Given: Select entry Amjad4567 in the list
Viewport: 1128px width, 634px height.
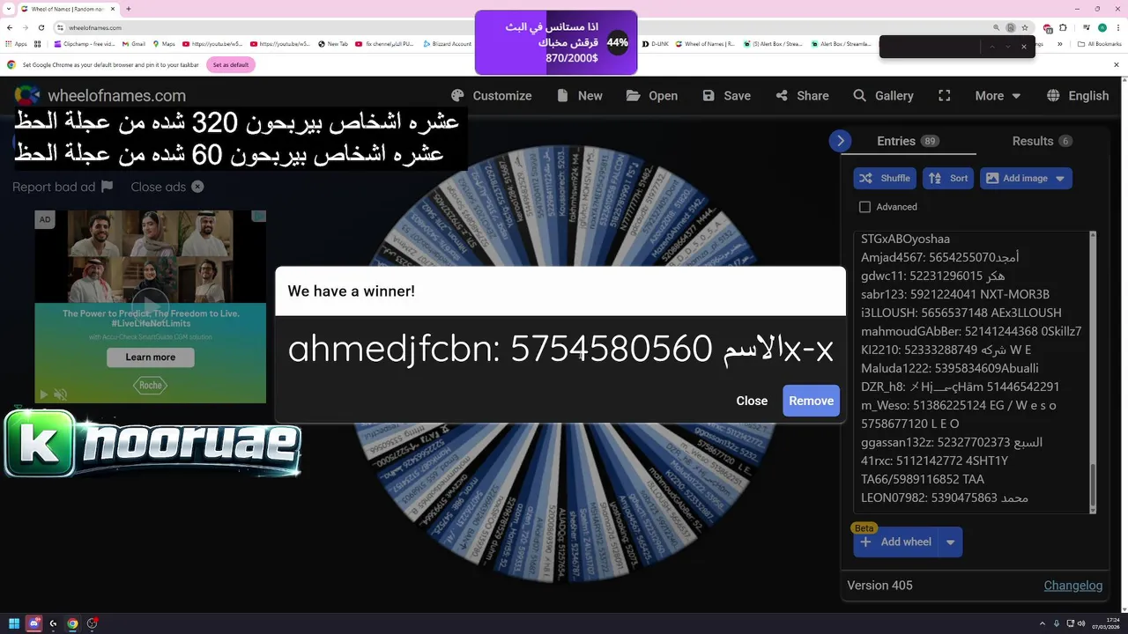Looking at the screenshot, I should pyautogui.click(x=939, y=257).
